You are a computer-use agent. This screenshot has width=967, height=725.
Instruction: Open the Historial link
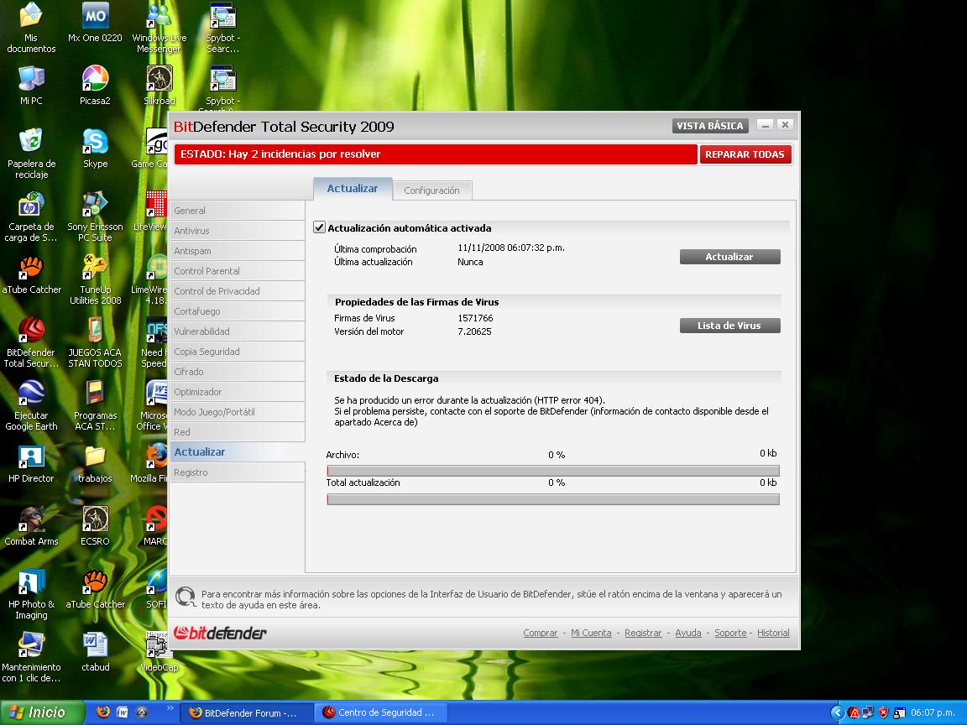pos(773,633)
